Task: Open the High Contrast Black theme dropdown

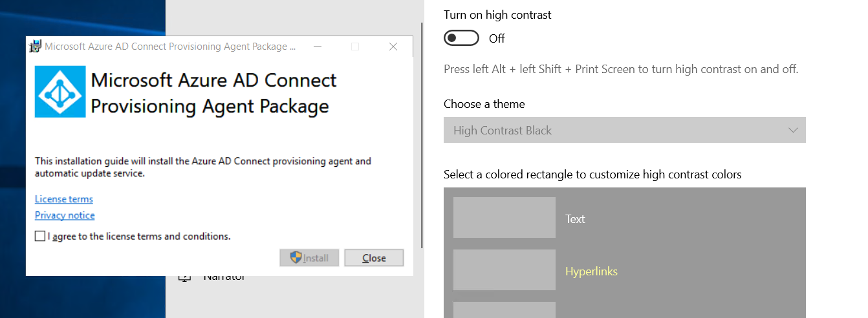Action: [x=625, y=130]
